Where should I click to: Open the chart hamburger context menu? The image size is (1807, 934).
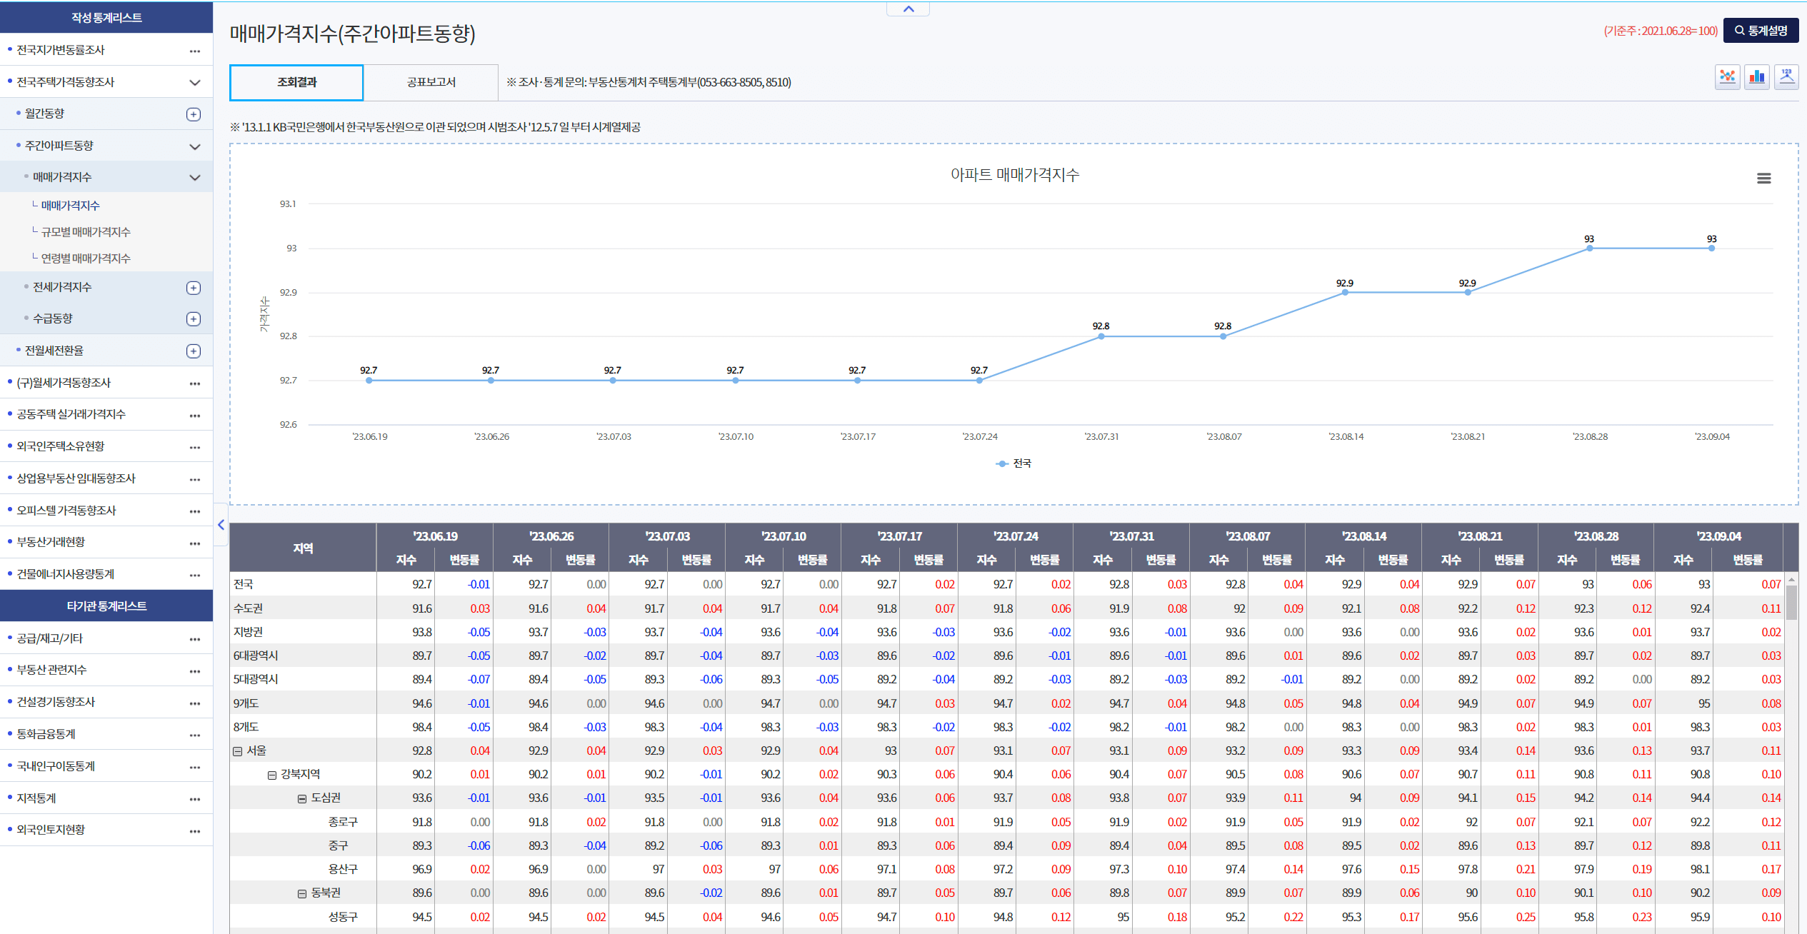(x=1763, y=179)
